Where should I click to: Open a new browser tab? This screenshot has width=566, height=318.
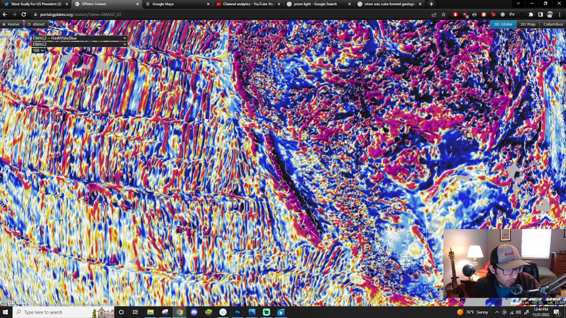(x=431, y=4)
